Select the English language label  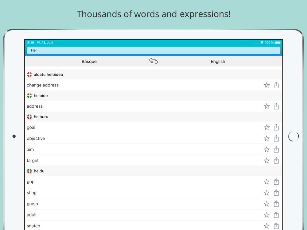[x=218, y=61]
